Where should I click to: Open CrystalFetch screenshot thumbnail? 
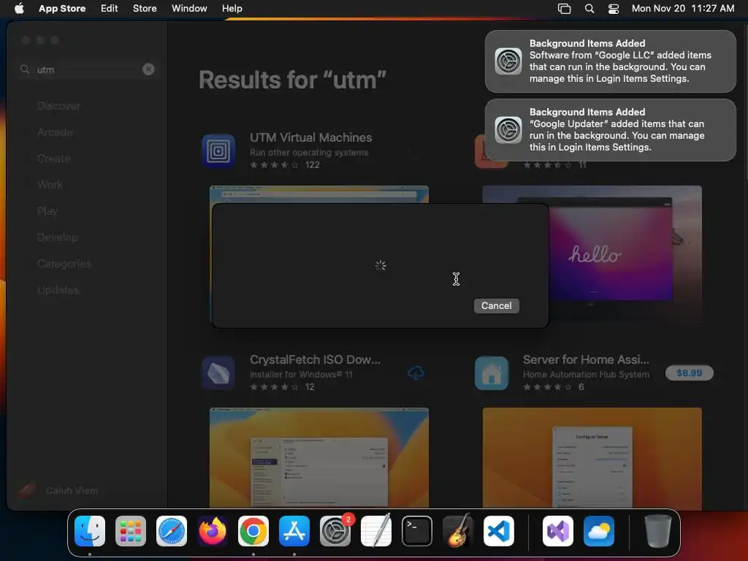click(319, 458)
